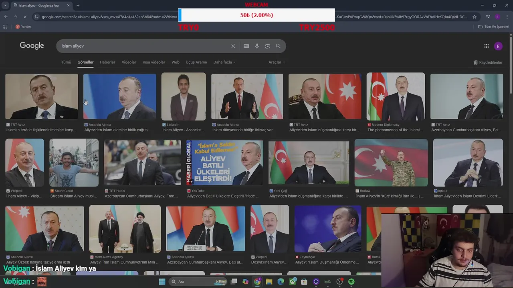The image size is (513, 288).
Task: Open the Yeni Çağ image result
Action: [x=309, y=162]
